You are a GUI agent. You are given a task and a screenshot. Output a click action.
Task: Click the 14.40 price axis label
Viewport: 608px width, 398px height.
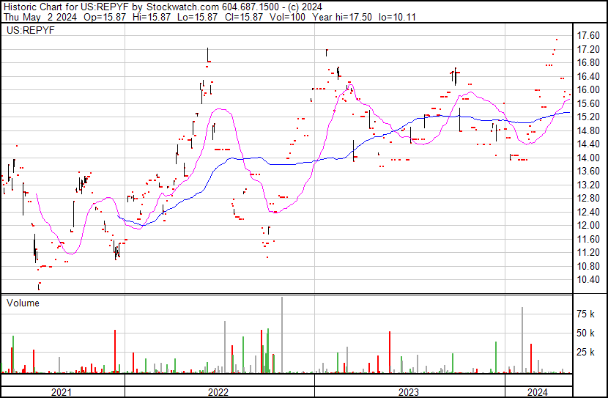(588, 144)
